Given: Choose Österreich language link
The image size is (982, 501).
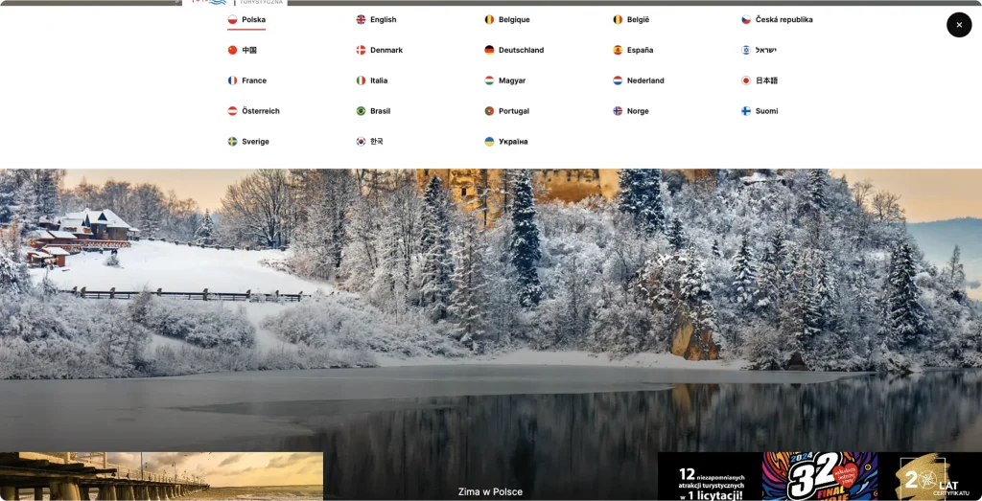Looking at the screenshot, I should click(x=261, y=111).
